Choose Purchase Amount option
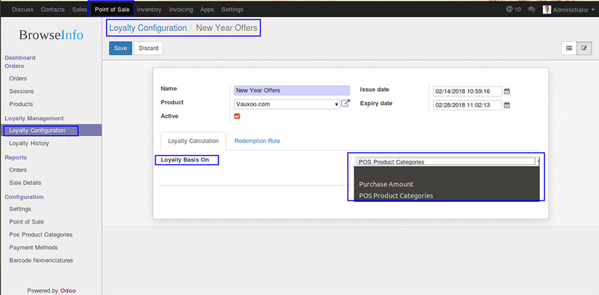599x295 pixels. [386, 184]
